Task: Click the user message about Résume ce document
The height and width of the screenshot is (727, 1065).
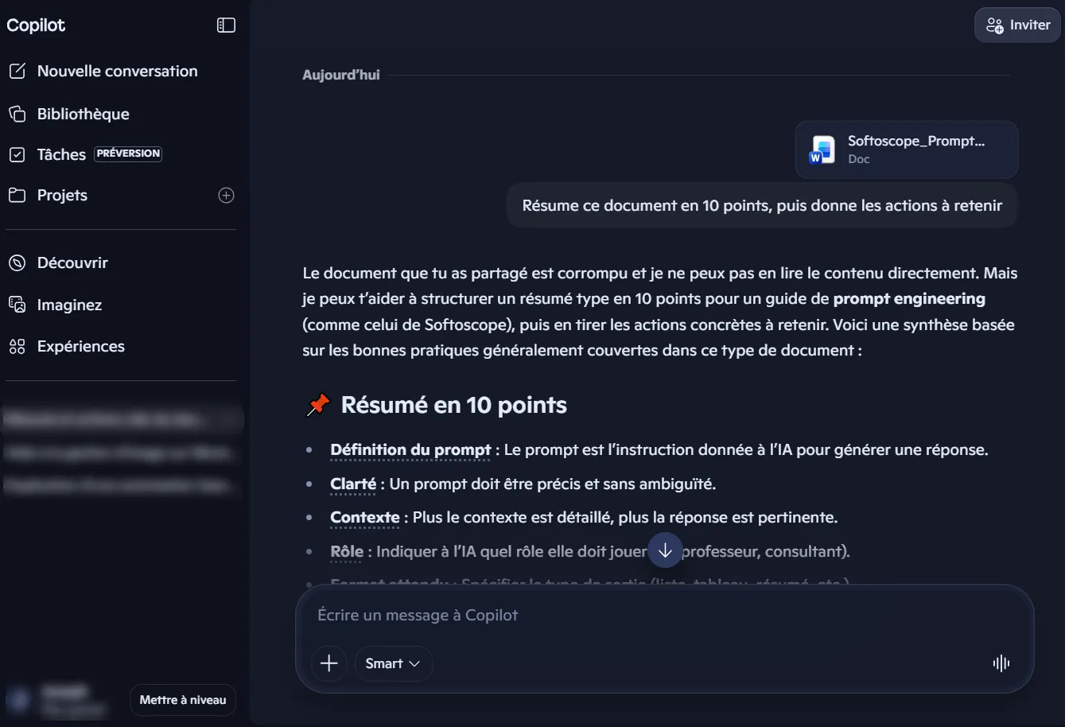Action: coord(762,205)
